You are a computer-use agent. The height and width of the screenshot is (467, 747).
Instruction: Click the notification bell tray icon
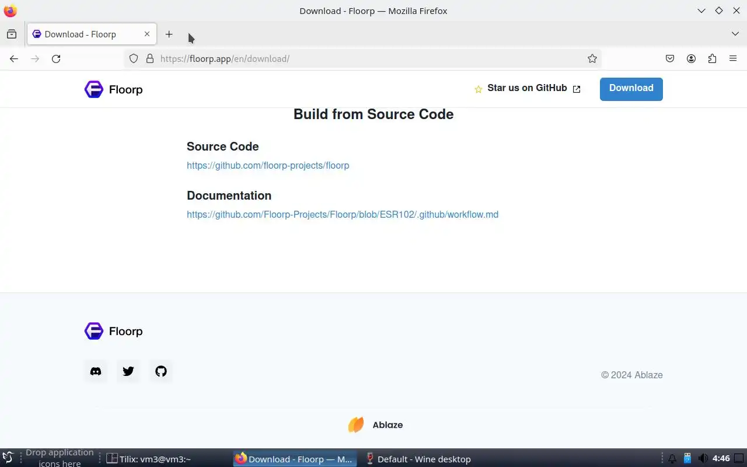(x=672, y=459)
